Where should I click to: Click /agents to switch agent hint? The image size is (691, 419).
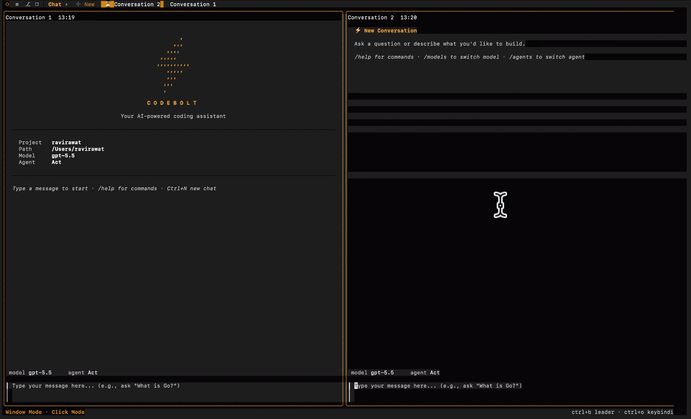[547, 57]
